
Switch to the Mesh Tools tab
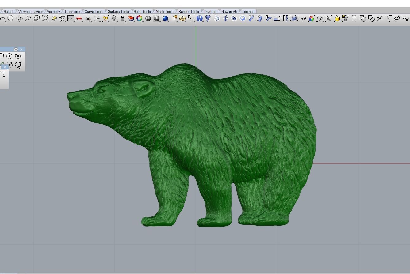(x=164, y=12)
